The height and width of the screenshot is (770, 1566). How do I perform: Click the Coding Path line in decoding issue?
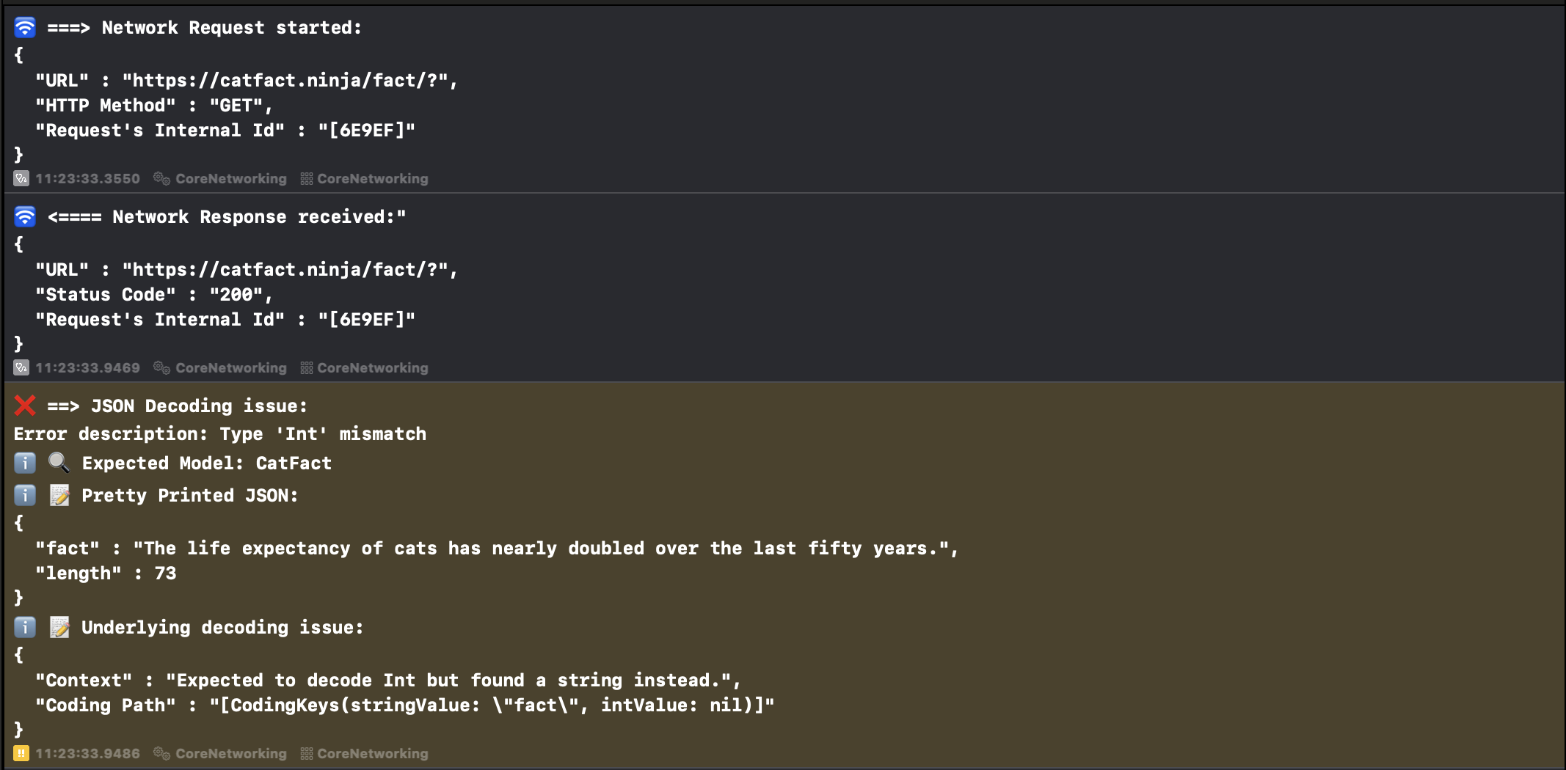[405, 705]
